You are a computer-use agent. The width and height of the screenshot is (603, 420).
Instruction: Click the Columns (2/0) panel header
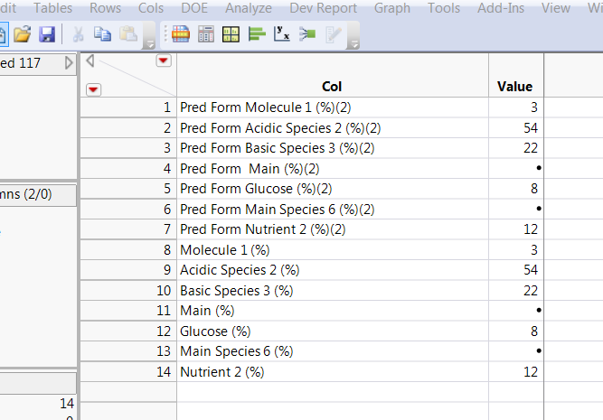[38, 194]
